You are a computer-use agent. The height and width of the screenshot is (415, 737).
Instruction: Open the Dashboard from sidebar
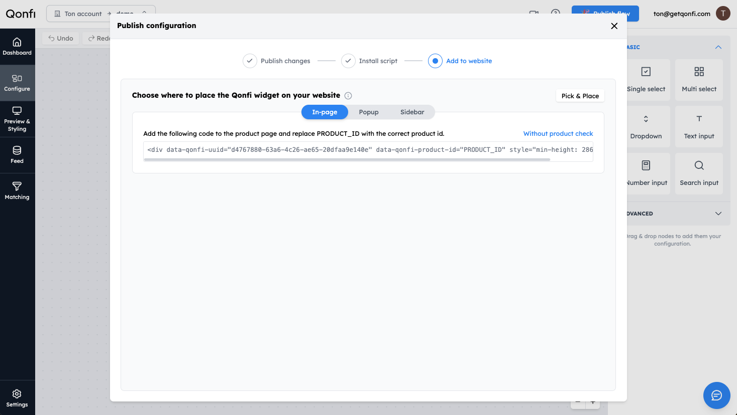point(17,47)
